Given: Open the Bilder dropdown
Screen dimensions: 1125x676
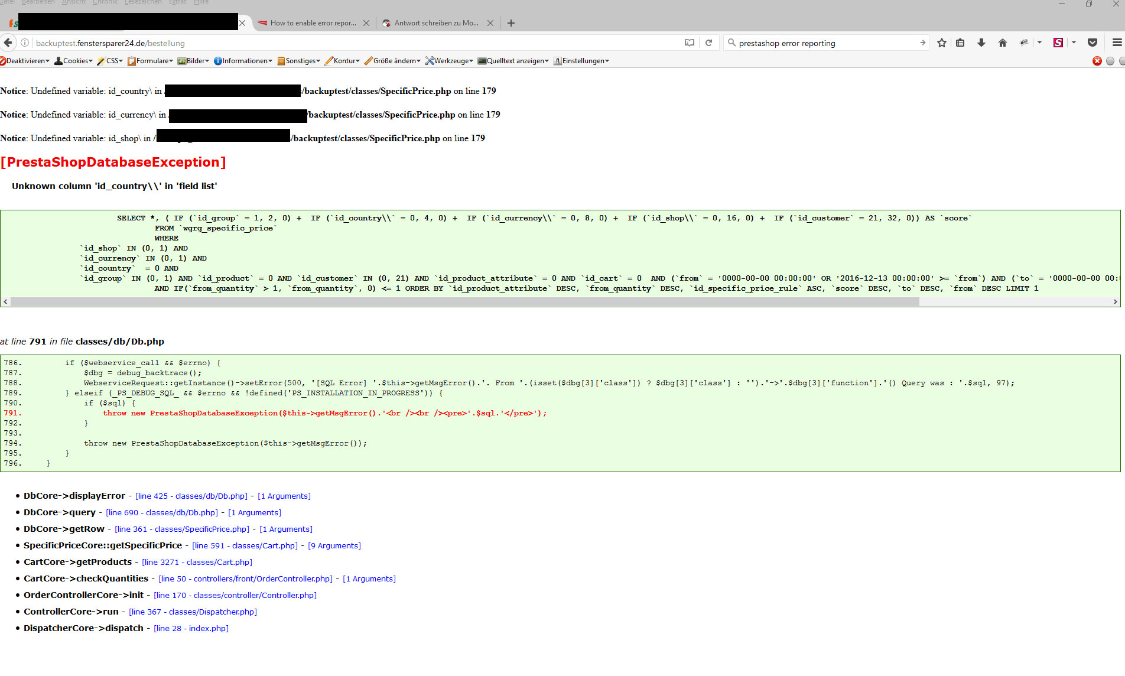Looking at the screenshot, I should coord(193,61).
